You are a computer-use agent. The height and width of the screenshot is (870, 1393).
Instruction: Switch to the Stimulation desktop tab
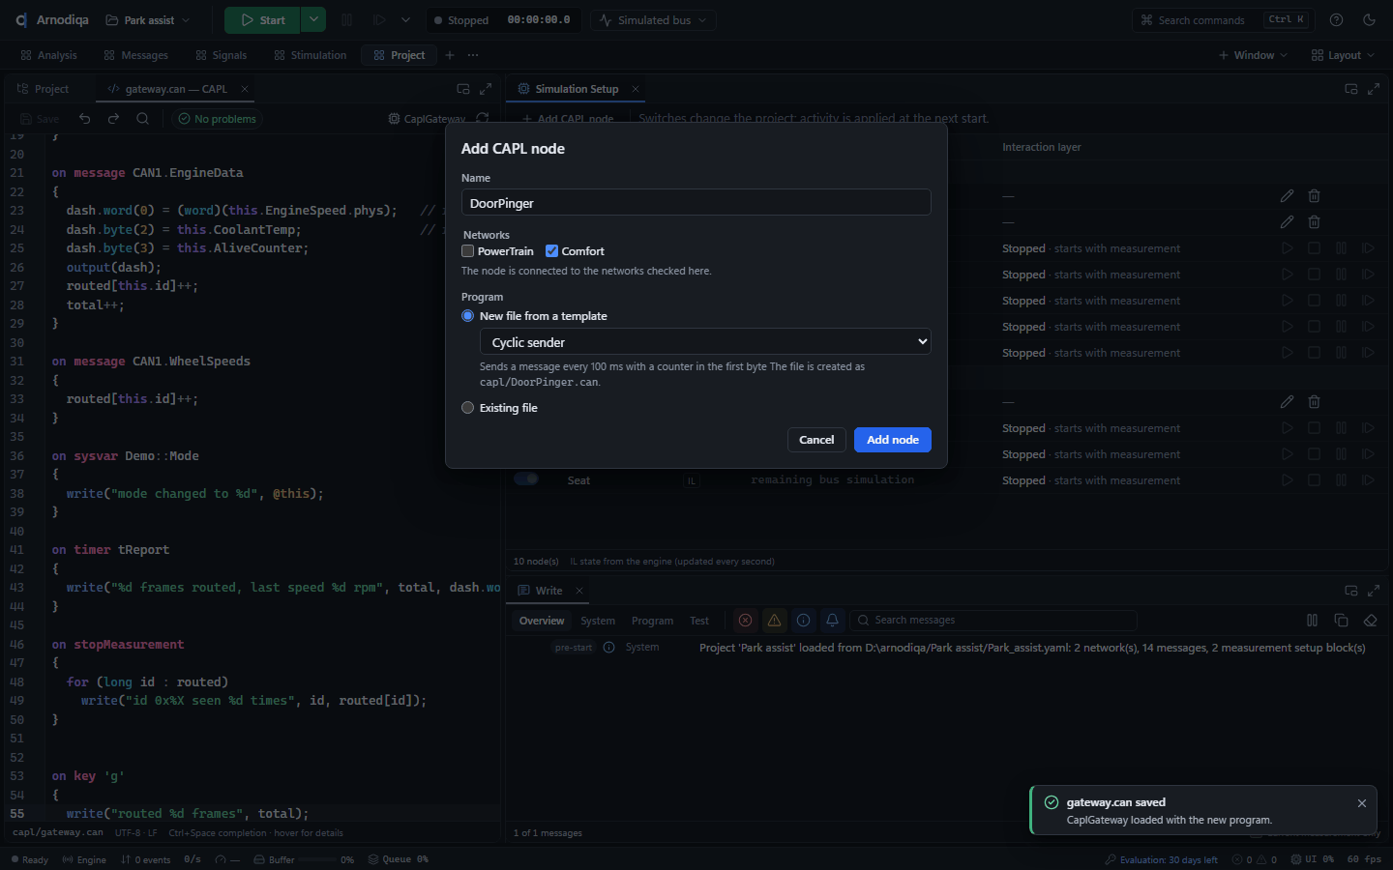310,55
